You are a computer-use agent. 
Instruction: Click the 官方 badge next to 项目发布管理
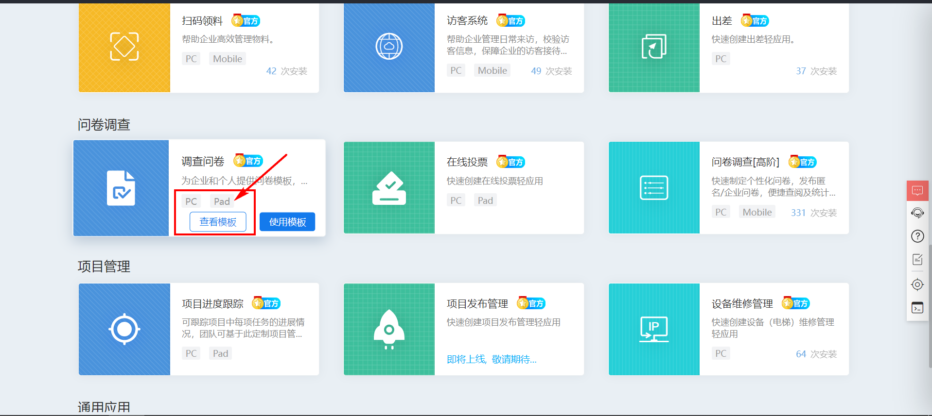[x=531, y=303]
